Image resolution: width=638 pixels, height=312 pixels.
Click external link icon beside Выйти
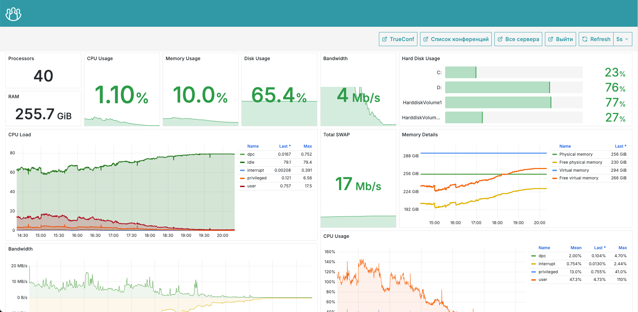551,39
